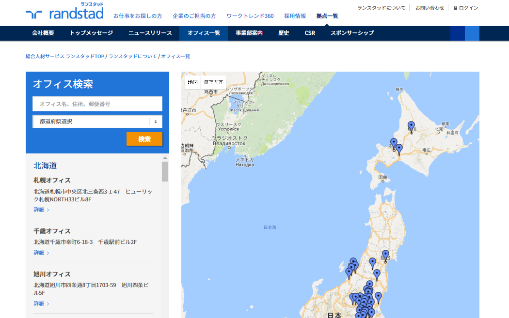This screenshot has width=509, height=318.
Task: Click the 札幌オフィス heading
Action: tap(52, 180)
